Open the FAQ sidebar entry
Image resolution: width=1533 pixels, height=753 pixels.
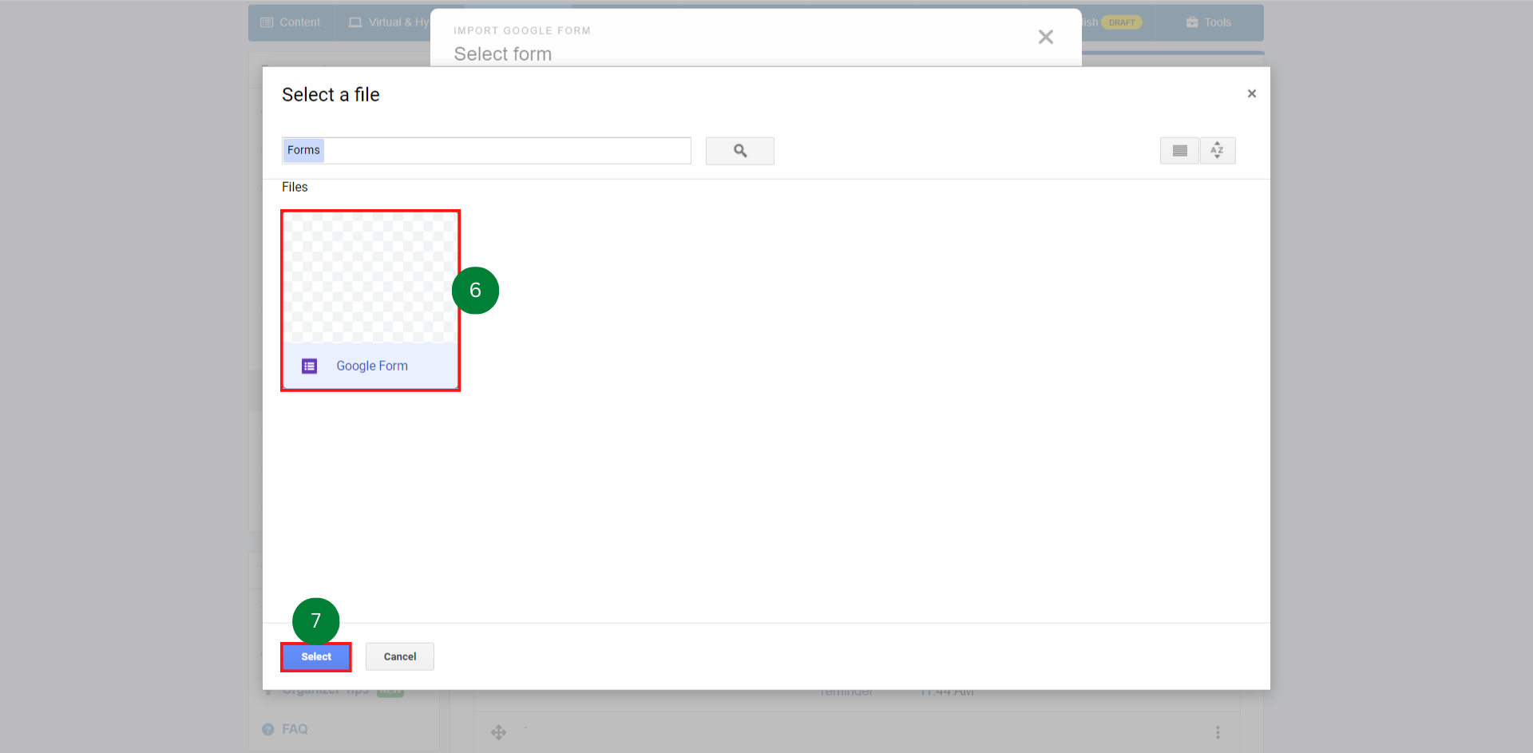[x=295, y=728]
